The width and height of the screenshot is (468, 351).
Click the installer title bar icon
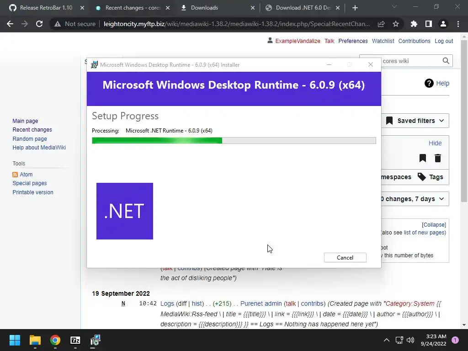[x=94, y=64]
